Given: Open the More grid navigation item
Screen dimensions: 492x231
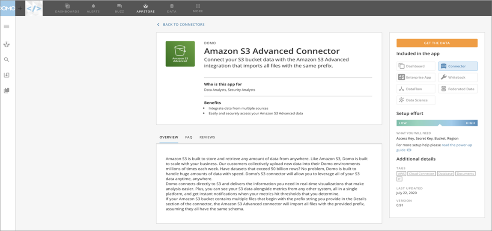Looking at the screenshot, I should point(198,8).
